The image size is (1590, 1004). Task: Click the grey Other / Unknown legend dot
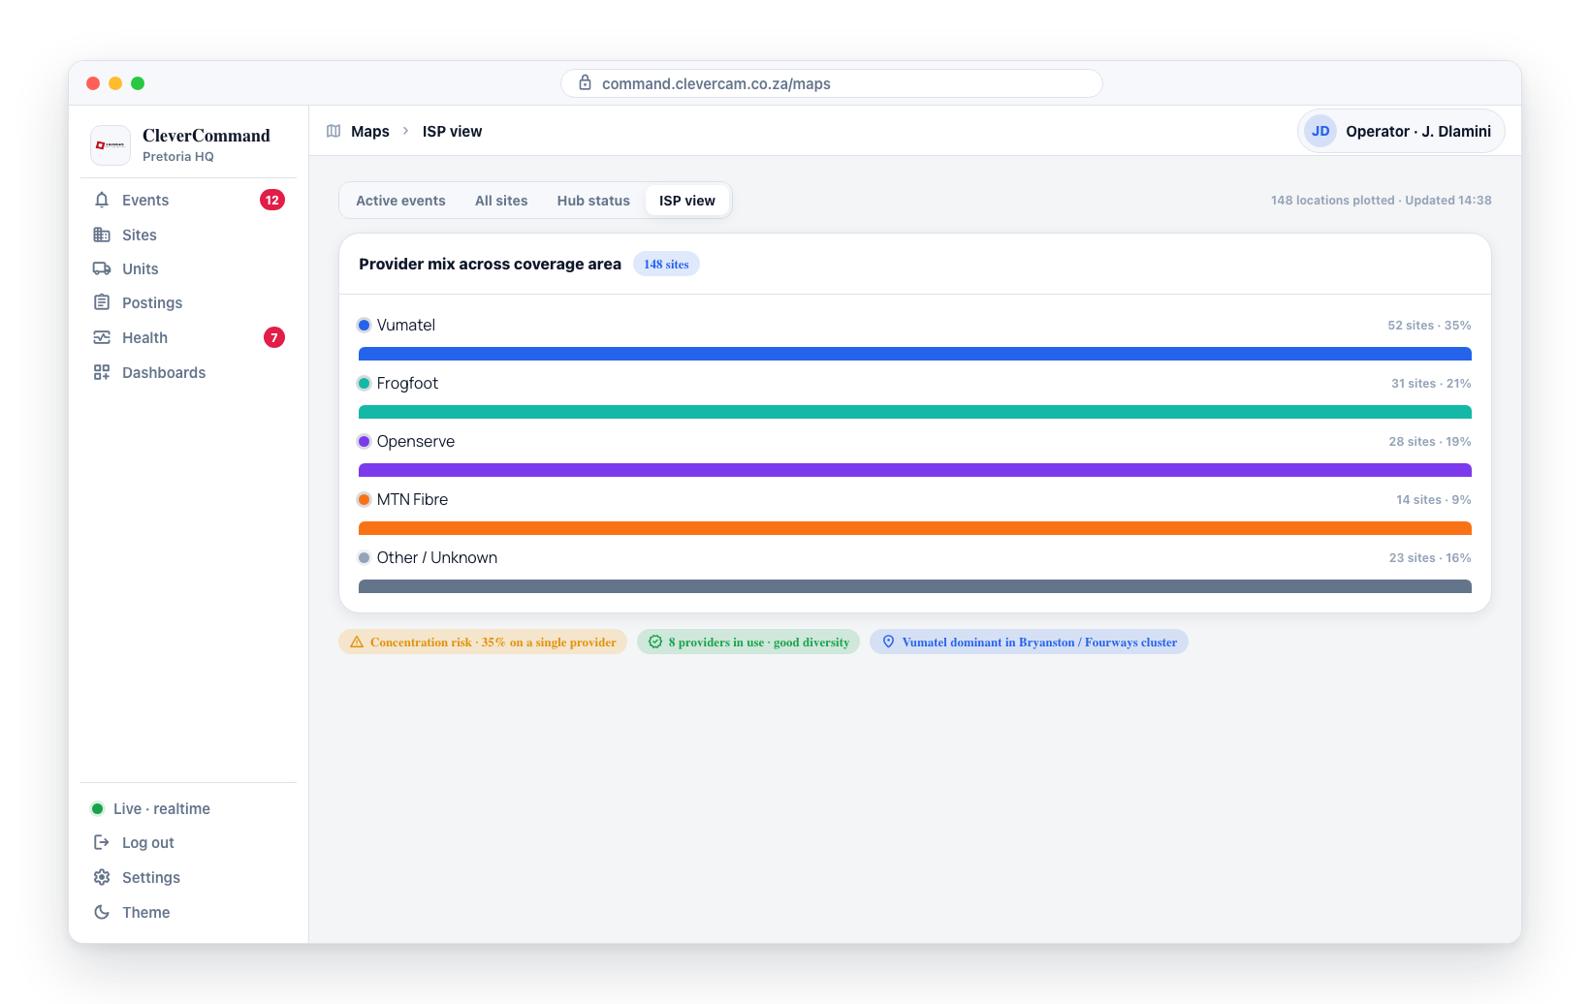(364, 557)
